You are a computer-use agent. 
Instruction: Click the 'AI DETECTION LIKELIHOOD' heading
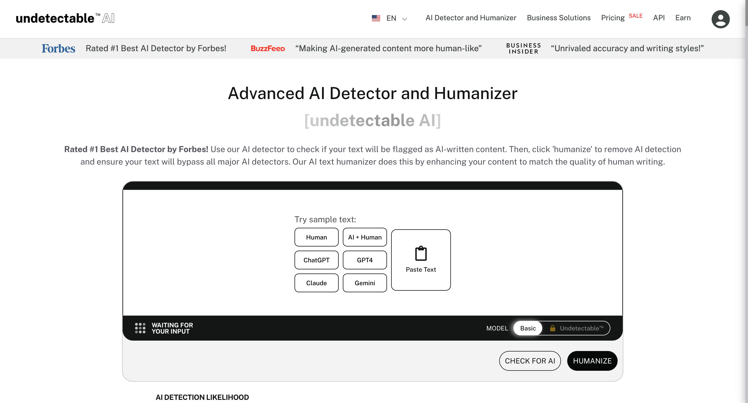(x=202, y=397)
